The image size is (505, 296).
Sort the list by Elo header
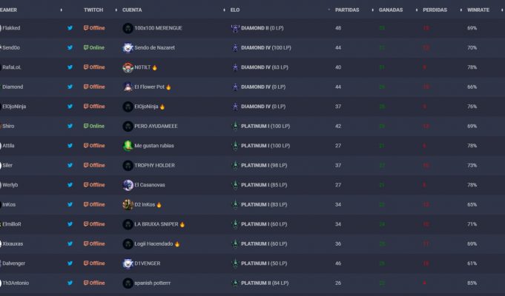236,10
